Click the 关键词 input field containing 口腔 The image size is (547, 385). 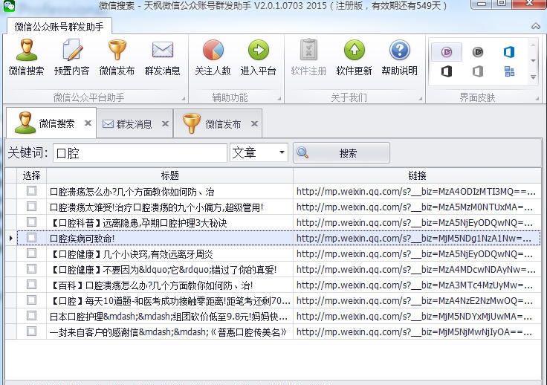tap(140, 153)
